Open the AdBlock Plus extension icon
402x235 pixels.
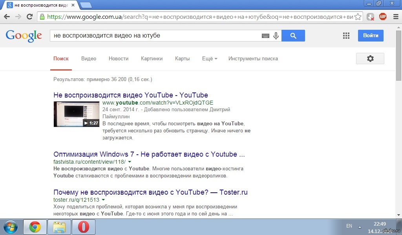383,16
